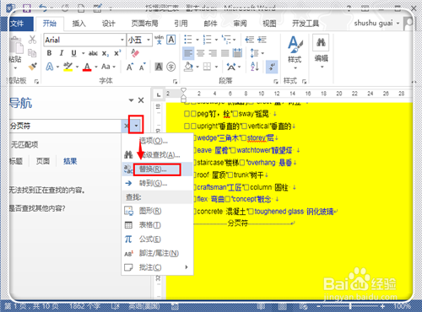Select 转到(G)... from the menu
This screenshot has height=312, width=422.
[158, 183]
